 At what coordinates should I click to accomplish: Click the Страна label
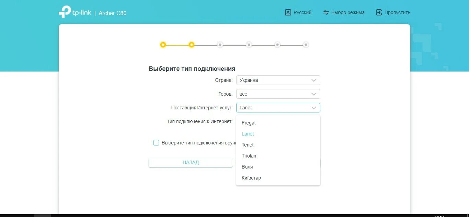click(224, 80)
